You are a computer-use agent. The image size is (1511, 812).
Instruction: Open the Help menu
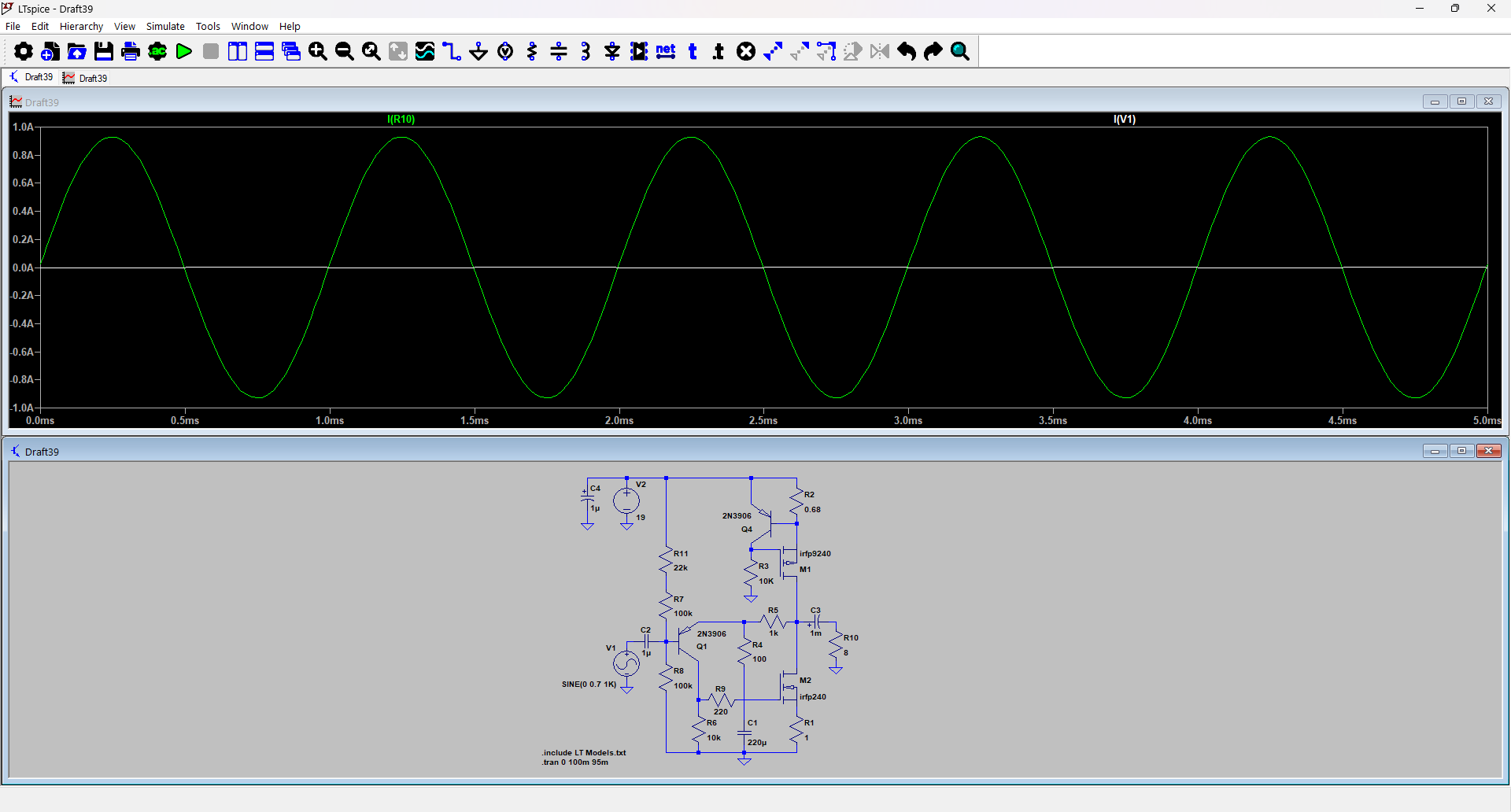coord(290,26)
